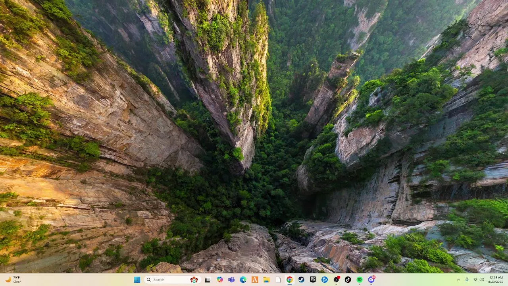The height and width of the screenshot is (286, 508).
Task: Open File Explorer from the taskbar
Action: point(266,280)
